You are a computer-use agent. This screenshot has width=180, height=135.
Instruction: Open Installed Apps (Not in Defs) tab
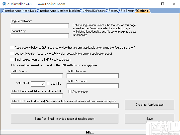pyautogui.click(x=20, y=11)
